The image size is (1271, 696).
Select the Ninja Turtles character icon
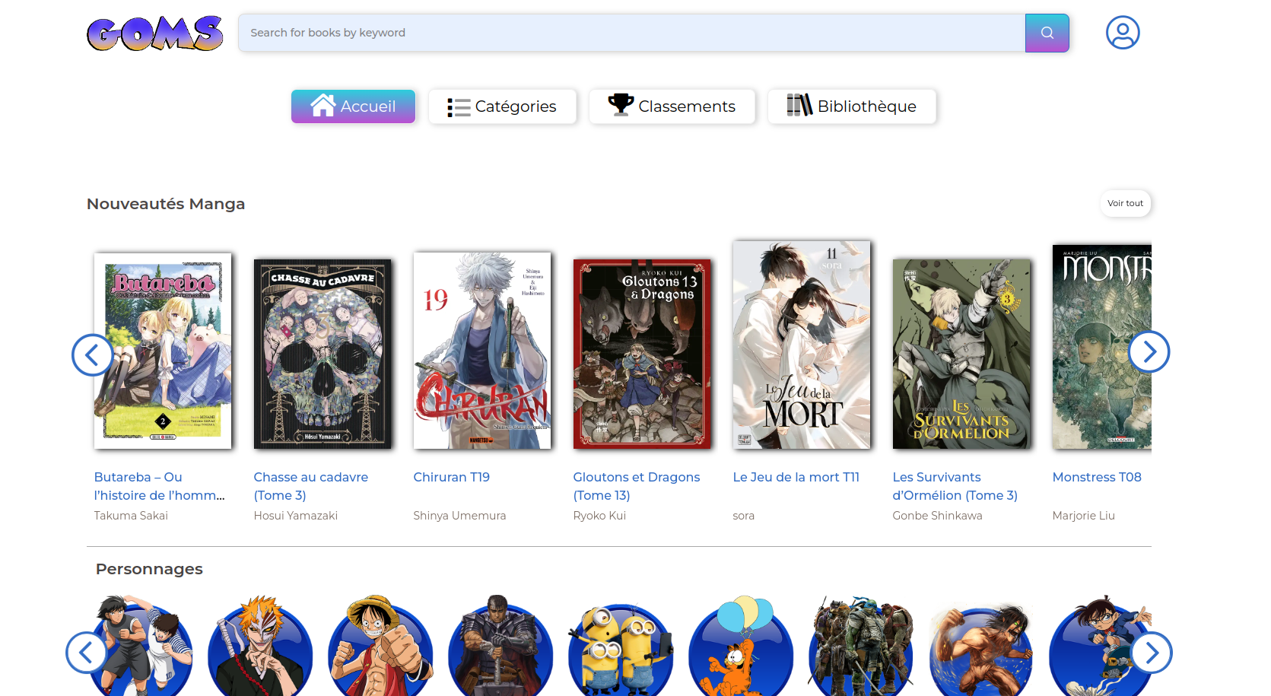point(861,647)
